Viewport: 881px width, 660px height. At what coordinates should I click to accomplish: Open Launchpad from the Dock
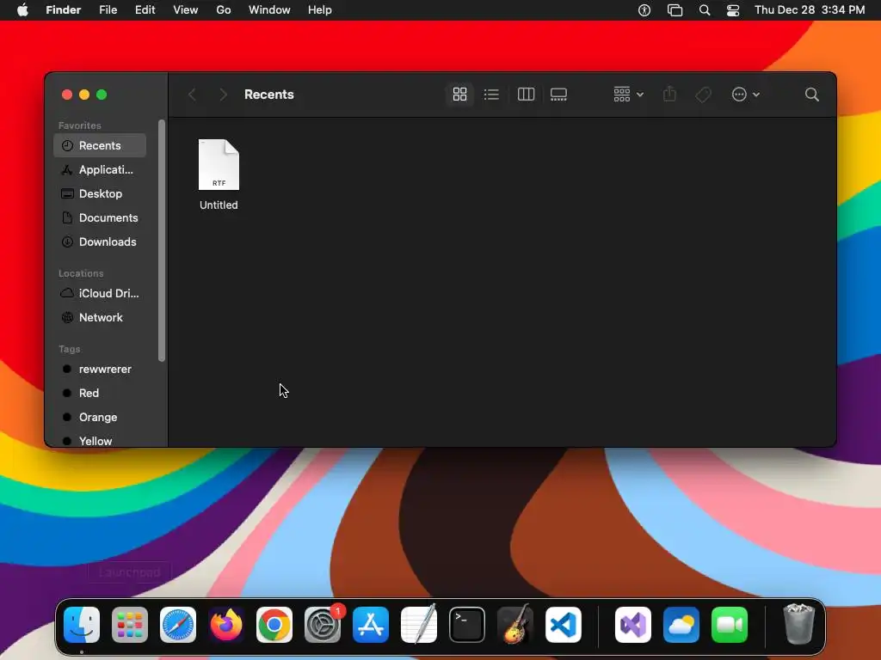[x=130, y=625]
